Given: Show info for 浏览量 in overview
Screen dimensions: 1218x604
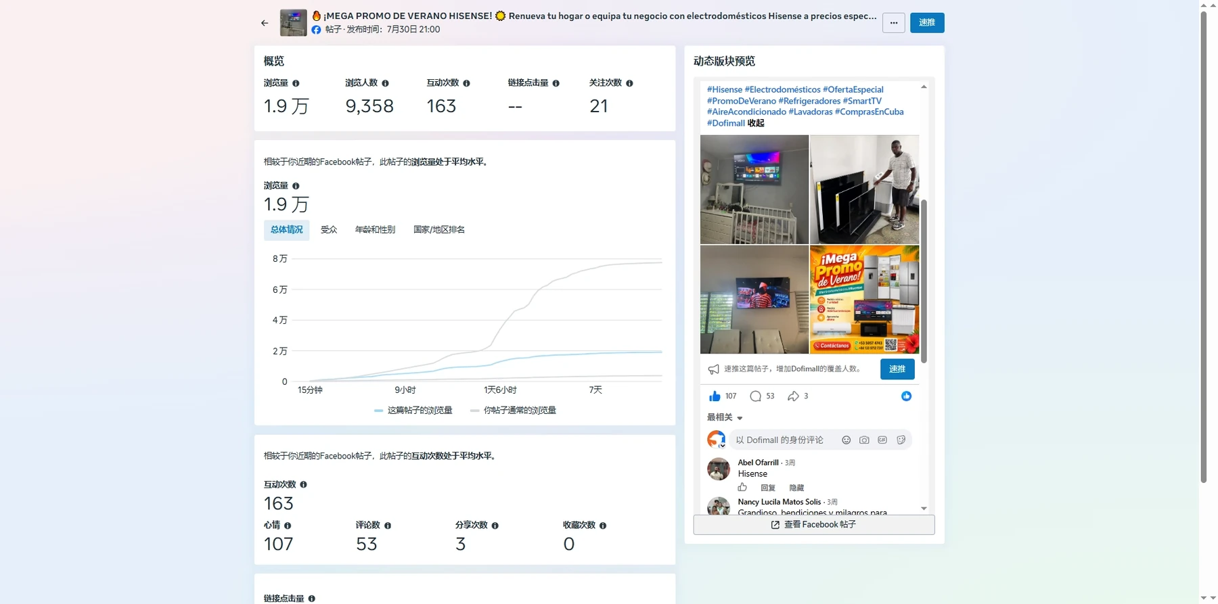Looking at the screenshot, I should [x=296, y=83].
